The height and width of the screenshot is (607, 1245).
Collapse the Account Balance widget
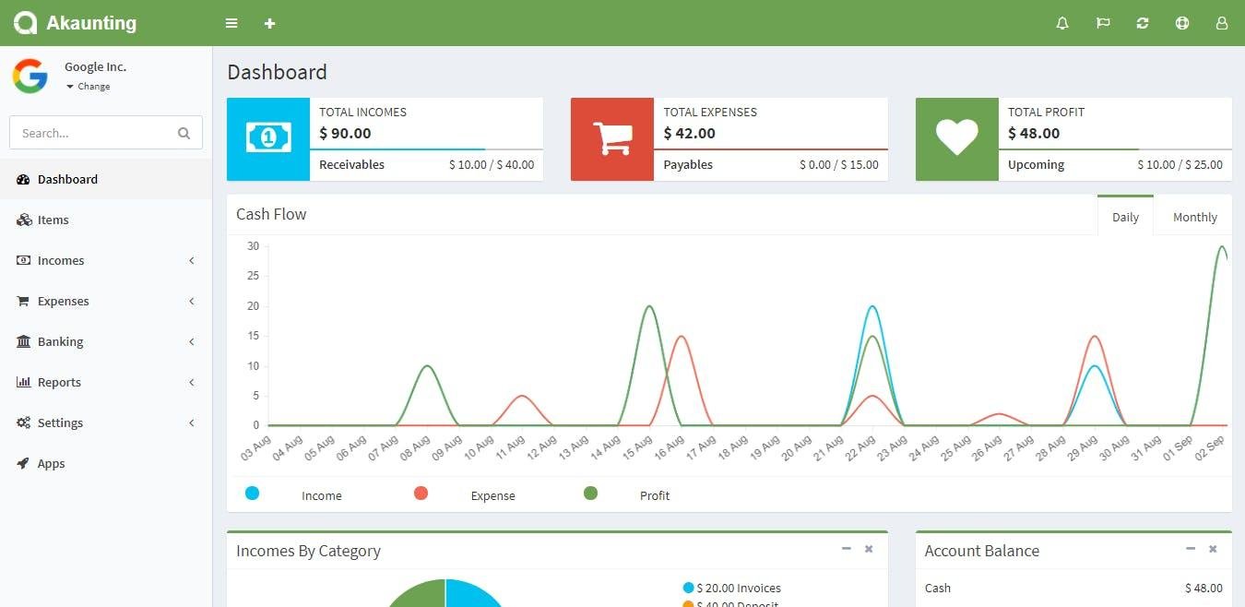1190,548
